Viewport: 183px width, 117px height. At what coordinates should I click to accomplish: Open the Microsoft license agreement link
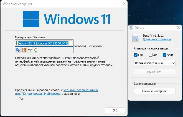56,92
